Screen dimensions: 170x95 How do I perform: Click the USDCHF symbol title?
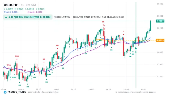[x=11, y=5]
